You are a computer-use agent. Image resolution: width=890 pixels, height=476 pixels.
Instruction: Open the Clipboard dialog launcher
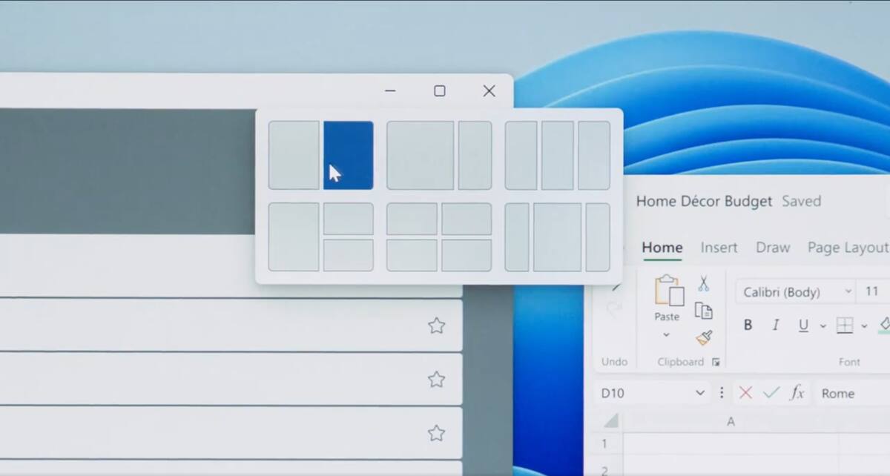click(x=716, y=362)
